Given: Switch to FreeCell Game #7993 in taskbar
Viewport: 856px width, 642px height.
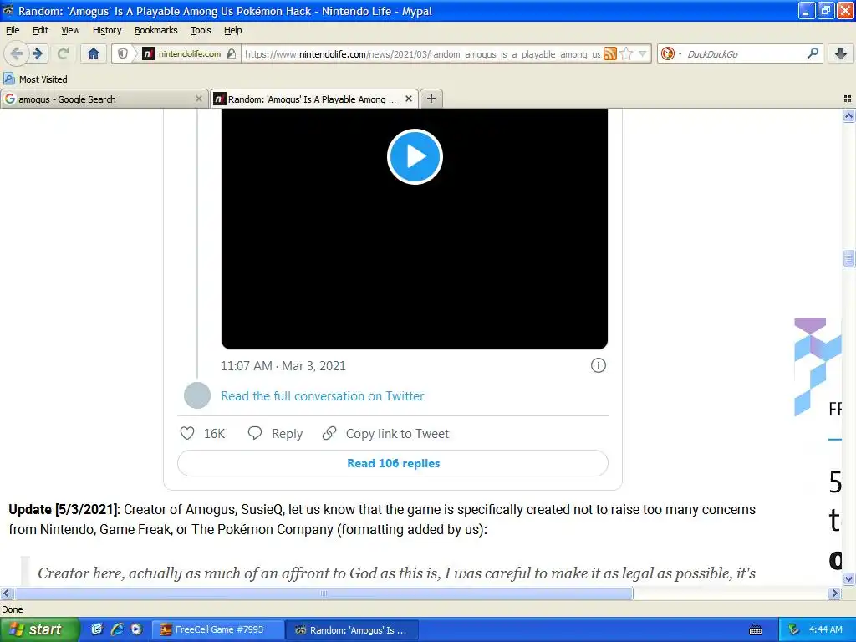Looking at the screenshot, I should (x=217, y=629).
